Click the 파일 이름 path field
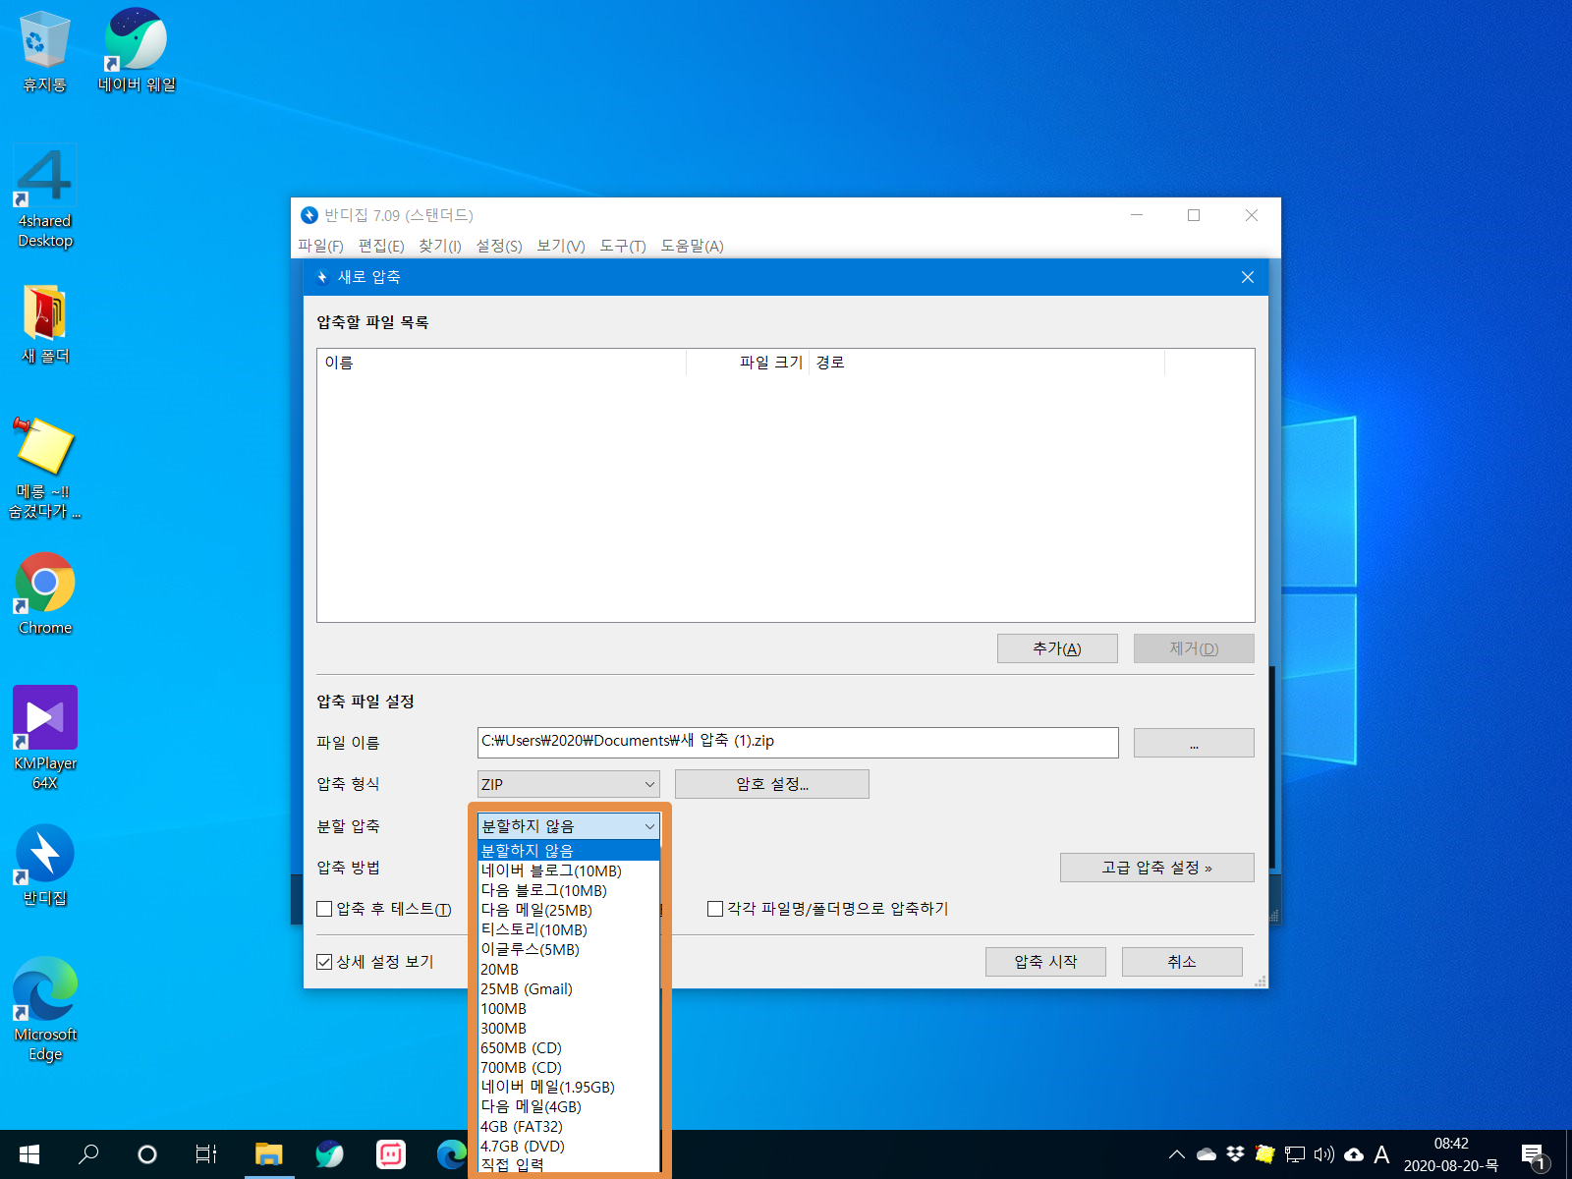The image size is (1572, 1179). click(x=798, y=742)
